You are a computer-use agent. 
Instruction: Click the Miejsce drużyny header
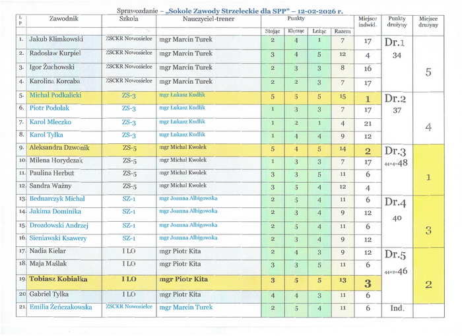pos(428,22)
